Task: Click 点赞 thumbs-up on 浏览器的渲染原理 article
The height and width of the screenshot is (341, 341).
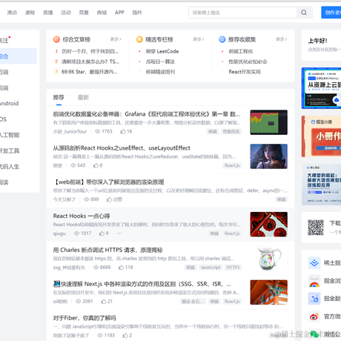Action: point(109,199)
